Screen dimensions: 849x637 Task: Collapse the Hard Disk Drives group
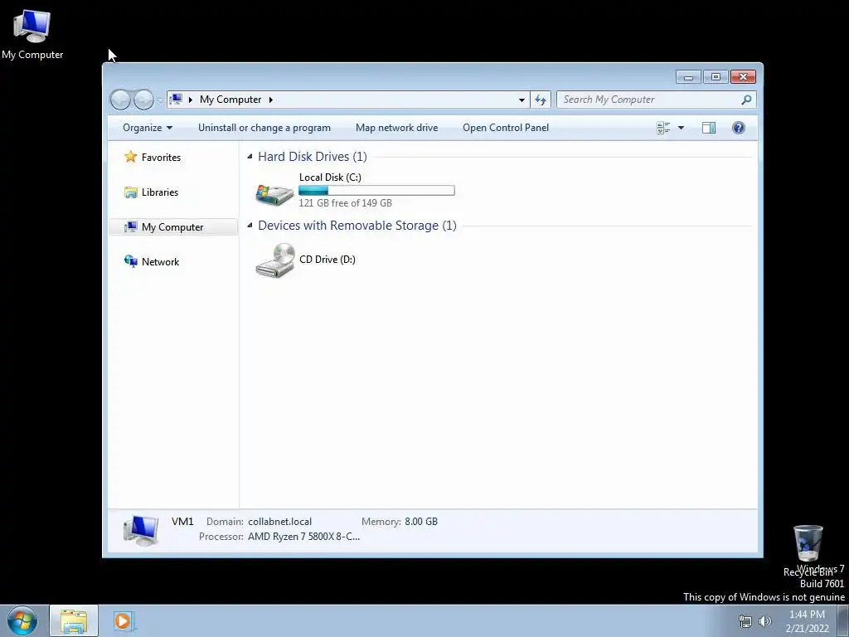click(250, 157)
